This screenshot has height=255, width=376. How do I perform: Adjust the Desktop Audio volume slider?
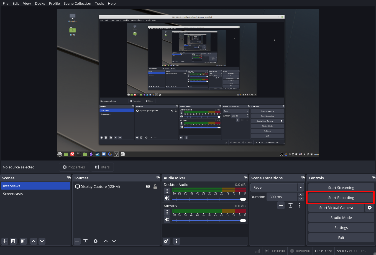coord(208,199)
